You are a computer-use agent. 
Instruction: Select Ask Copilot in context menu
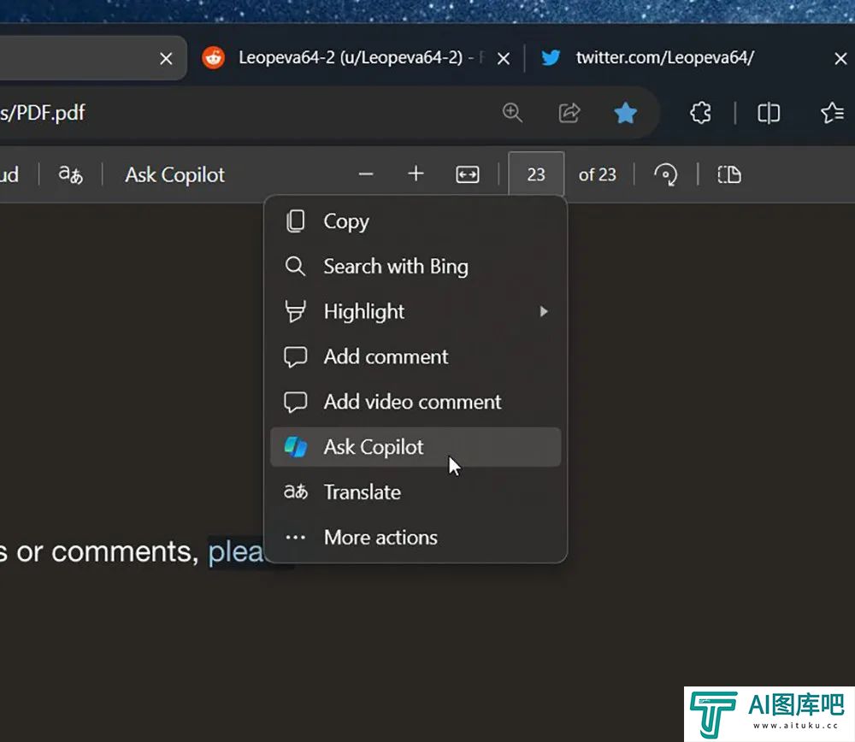coord(416,447)
